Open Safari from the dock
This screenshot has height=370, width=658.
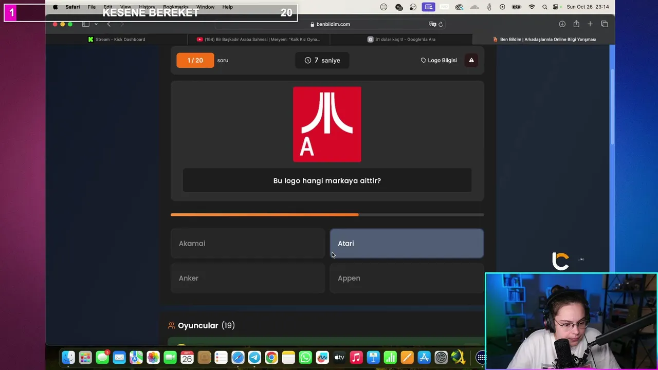[238, 357]
